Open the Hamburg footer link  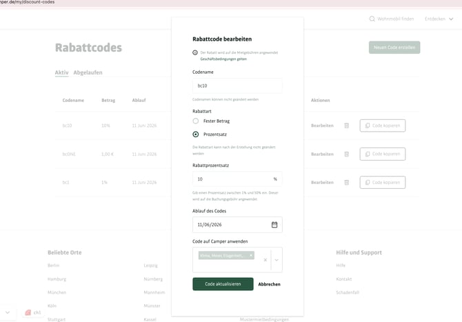pyautogui.click(x=57, y=279)
